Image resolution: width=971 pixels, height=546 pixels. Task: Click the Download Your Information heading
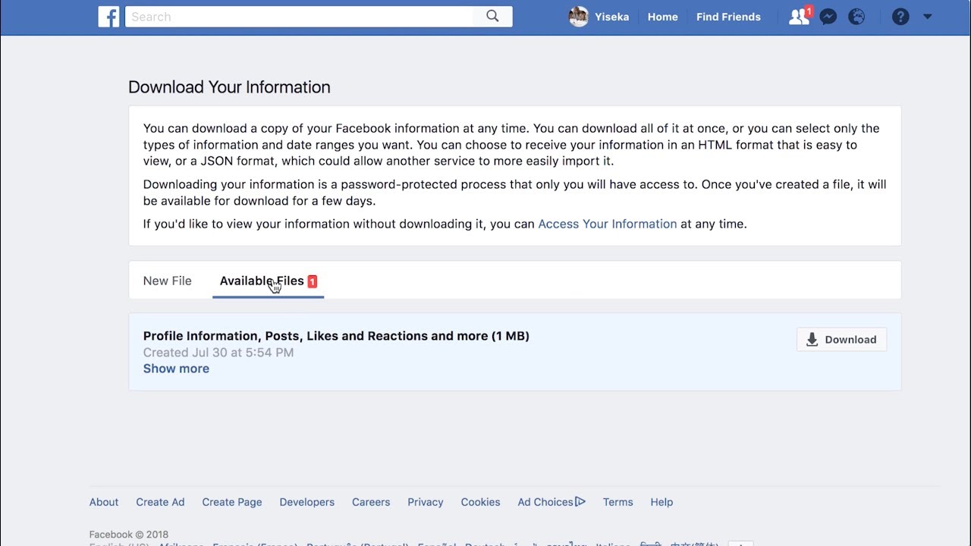pos(229,87)
